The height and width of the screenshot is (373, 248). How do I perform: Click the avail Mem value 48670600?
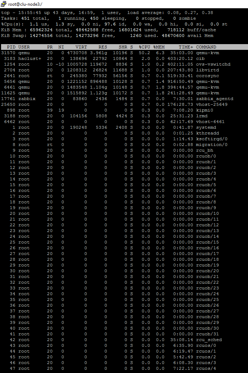coord(173,36)
